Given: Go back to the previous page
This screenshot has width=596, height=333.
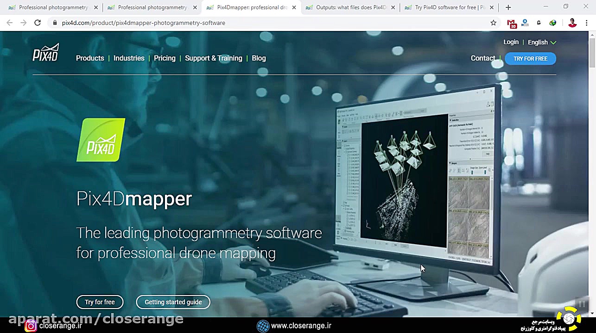Looking at the screenshot, I should [9, 23].
